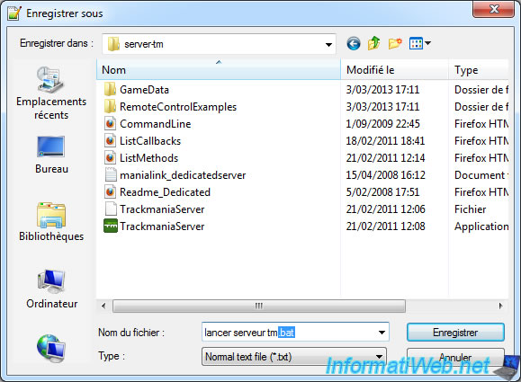Select the ListMethods Firefox file icon
Image resolution: width=521 pixels, height=382 pixels.
point(110,158)
